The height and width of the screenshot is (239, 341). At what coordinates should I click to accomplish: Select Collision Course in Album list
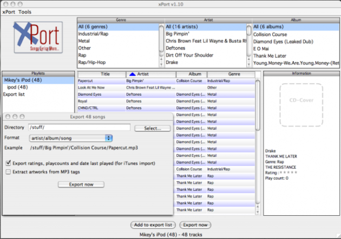[296, 35]
